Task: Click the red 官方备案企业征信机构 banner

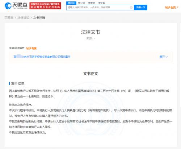Action: (x=45, y=6)
